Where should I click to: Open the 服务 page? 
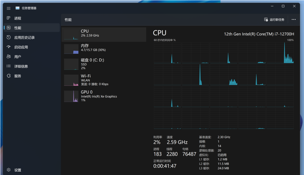(18, 76)
